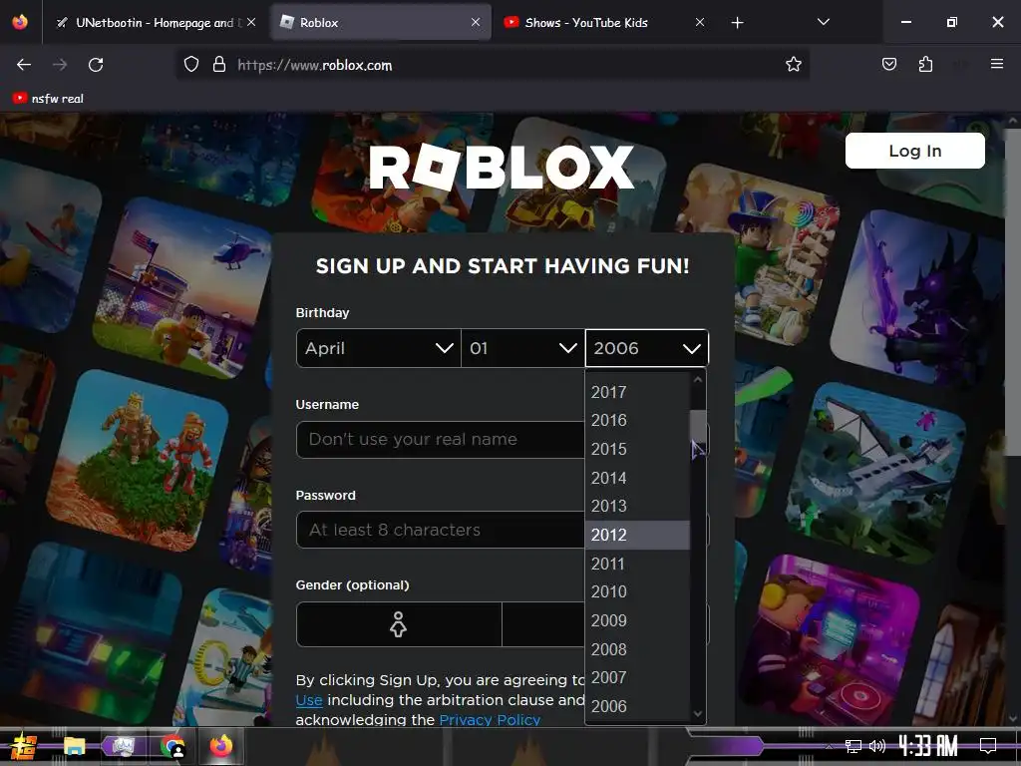Click the purple-framed taskbar app icon
Screen dimensions: 1021x766
pos(123,746)
